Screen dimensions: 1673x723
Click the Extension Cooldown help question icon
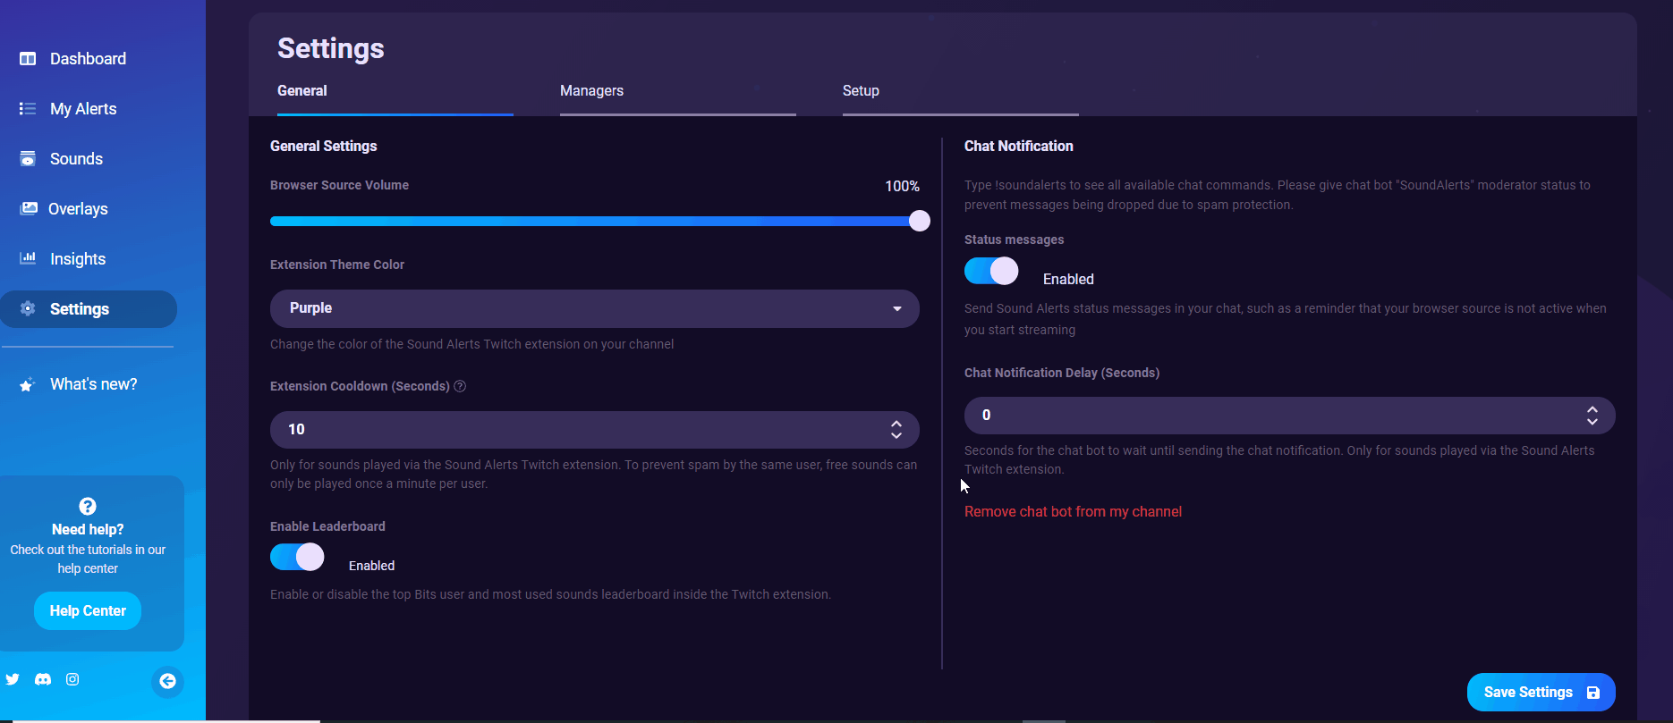click(460, 386)
